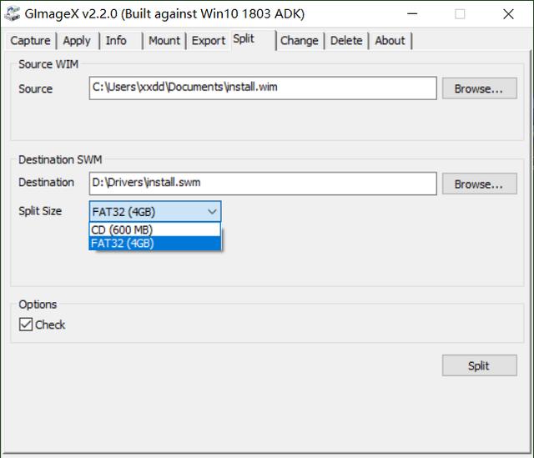Screen dimensions: 534x458
Task: Open the Delete tab
Action: [346, 41]
